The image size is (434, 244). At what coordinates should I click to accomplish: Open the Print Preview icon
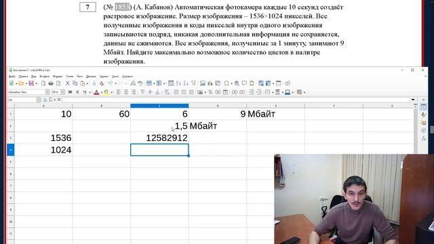click(x=58, y=83)
